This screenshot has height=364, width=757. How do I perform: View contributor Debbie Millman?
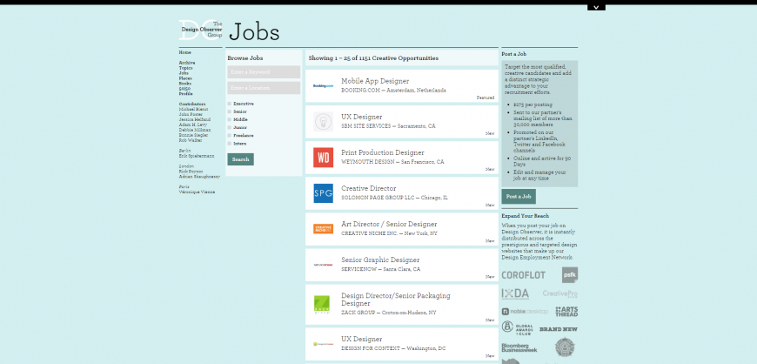[195, 130]
